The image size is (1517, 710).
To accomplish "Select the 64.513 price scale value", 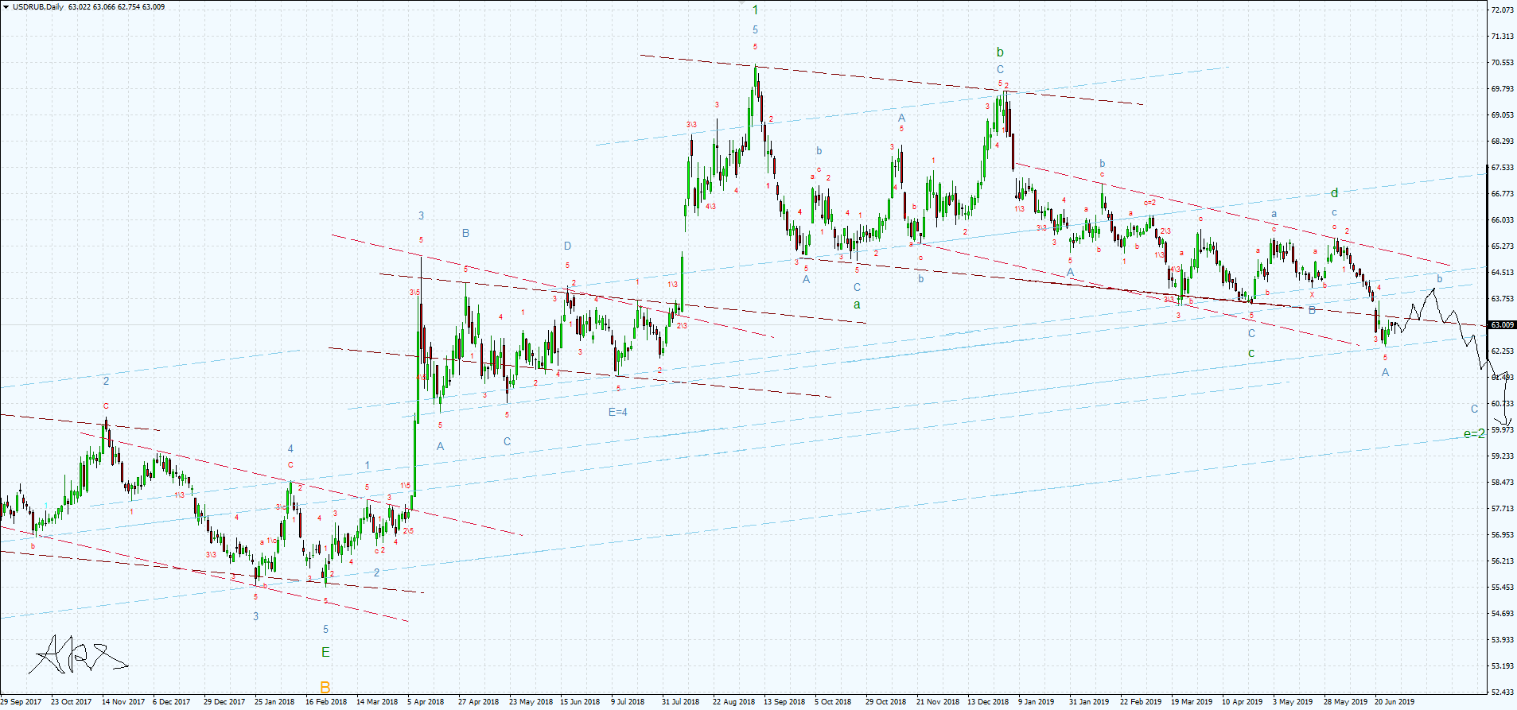I will coord(1502,273).
